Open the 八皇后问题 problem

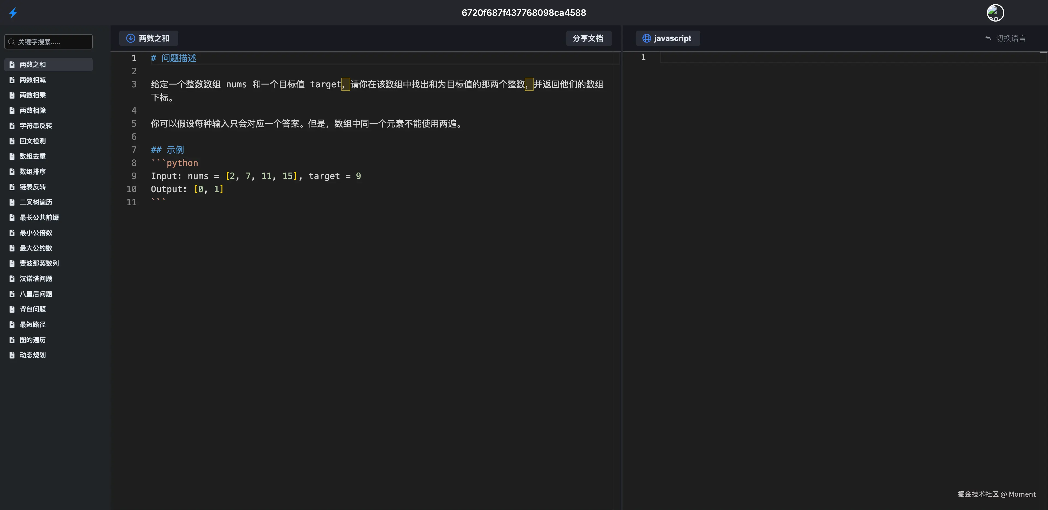[x=48, y=294]
